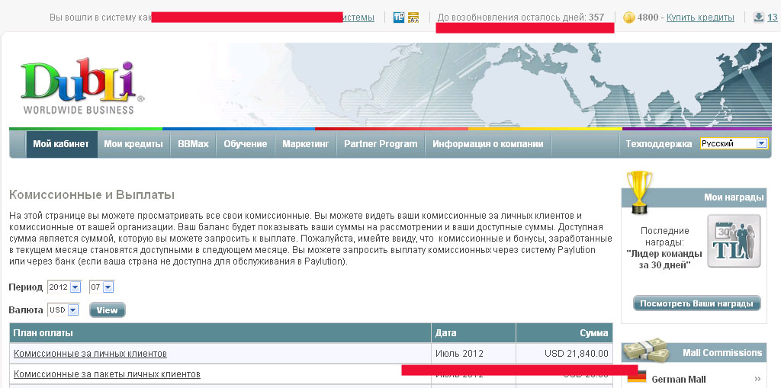Open the BBMax menu item

click(x=193, y=143)
